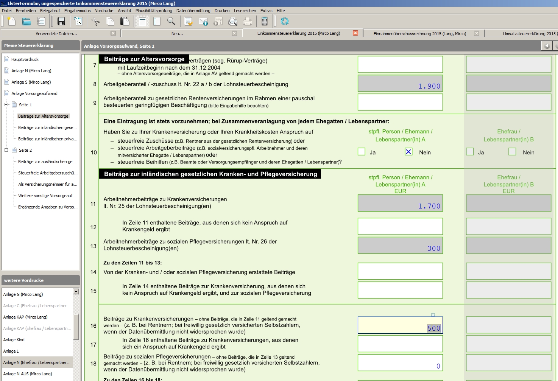The image size is (558, 381).
Task: Save the tax return with floppy icon
Action: point(61,22)
